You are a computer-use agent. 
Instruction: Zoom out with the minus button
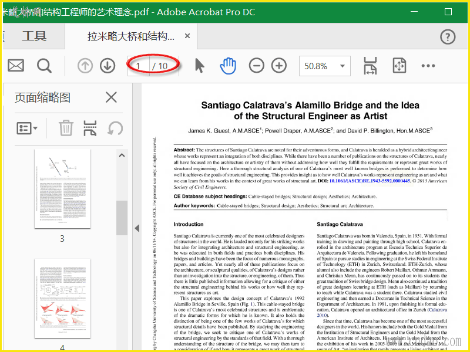(257, 66)
